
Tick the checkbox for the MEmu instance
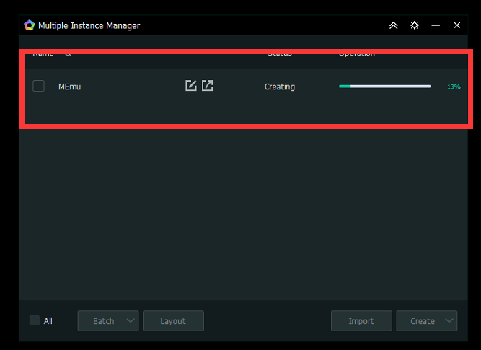tap(39, 86)
